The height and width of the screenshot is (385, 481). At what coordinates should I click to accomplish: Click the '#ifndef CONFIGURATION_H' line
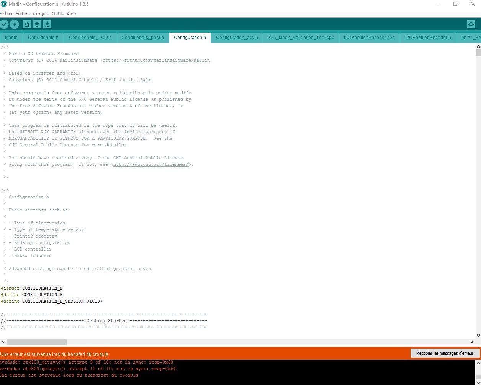click(31, 288)
